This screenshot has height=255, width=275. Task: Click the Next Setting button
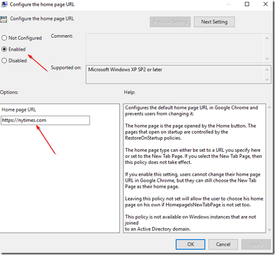click(214, 22)
